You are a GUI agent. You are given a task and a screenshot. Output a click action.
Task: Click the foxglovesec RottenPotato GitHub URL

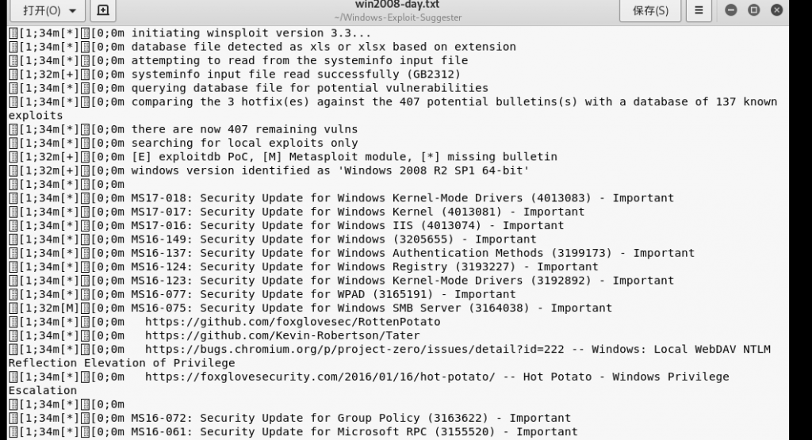point(293,321)
